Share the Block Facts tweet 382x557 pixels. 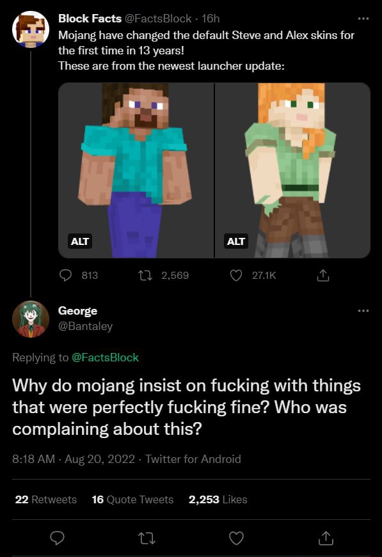323,275
